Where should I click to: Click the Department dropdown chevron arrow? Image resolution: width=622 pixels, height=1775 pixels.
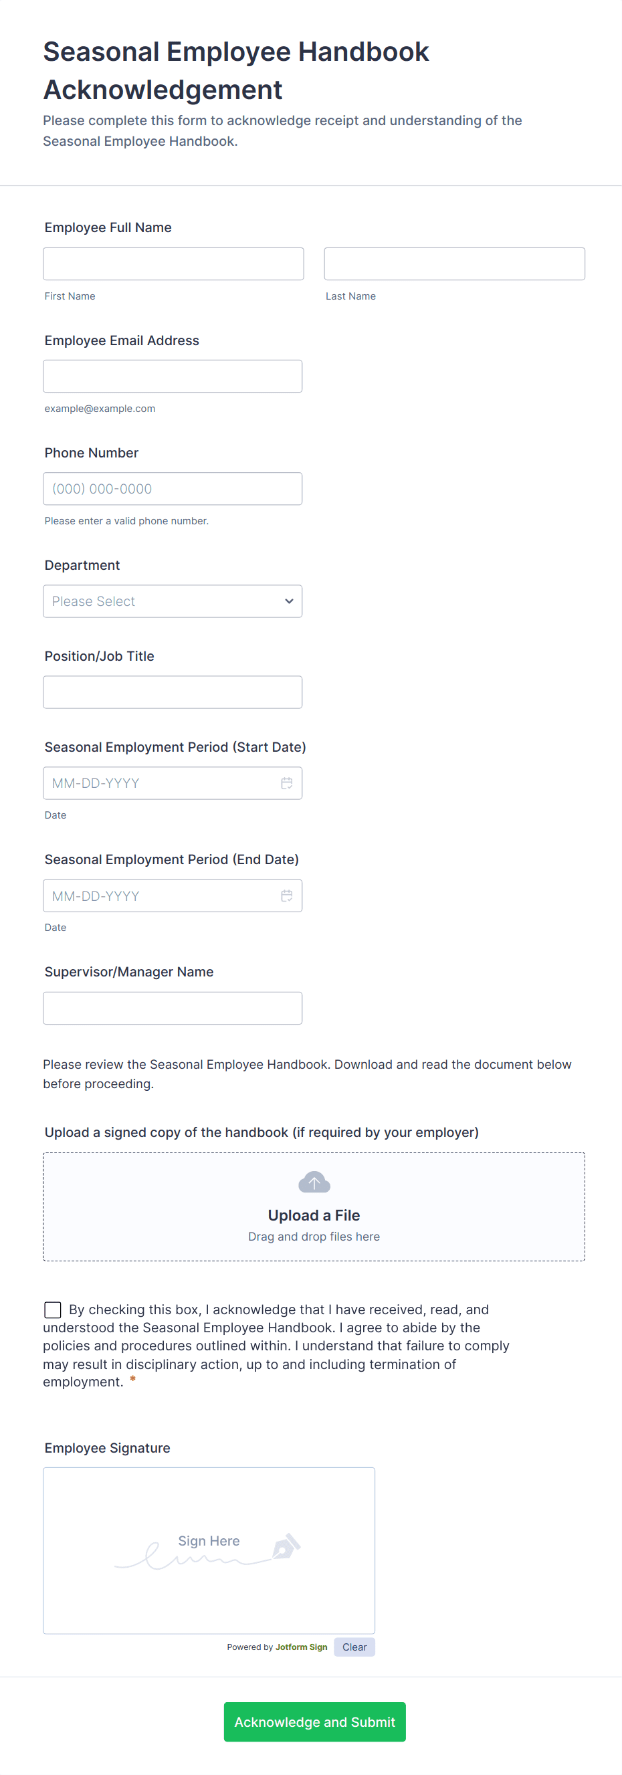pos(289,601)
